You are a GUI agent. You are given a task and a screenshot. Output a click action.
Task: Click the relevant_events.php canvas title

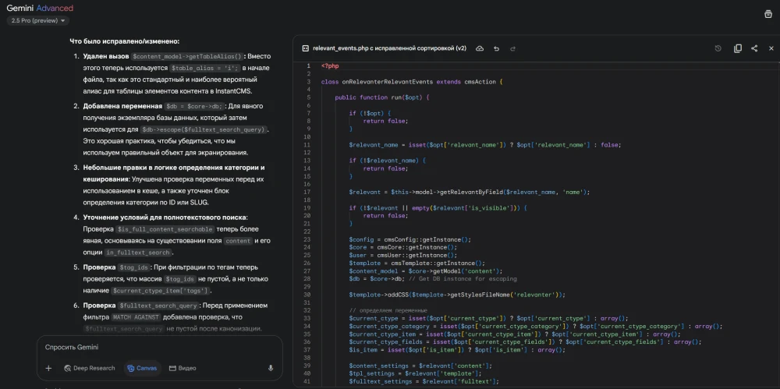click(x=389, y=48)
